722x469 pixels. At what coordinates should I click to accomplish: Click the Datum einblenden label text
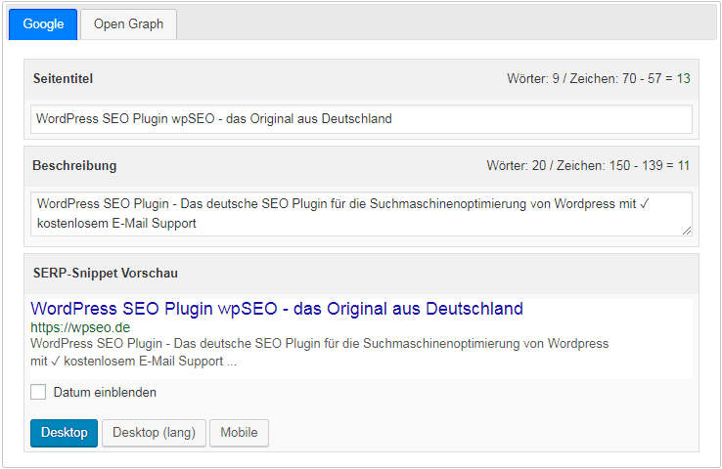tap(105, 393)
